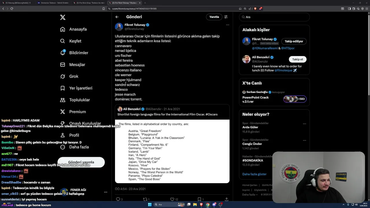Click the post timestamp 23 Ara 2021

tap(130, 189)
